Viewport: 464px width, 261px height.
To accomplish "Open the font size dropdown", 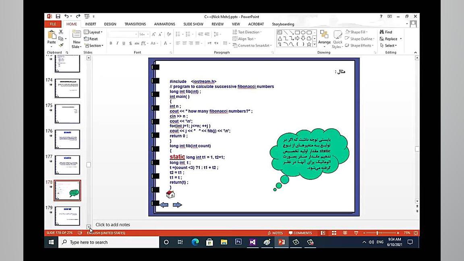I will pos(148,34).
